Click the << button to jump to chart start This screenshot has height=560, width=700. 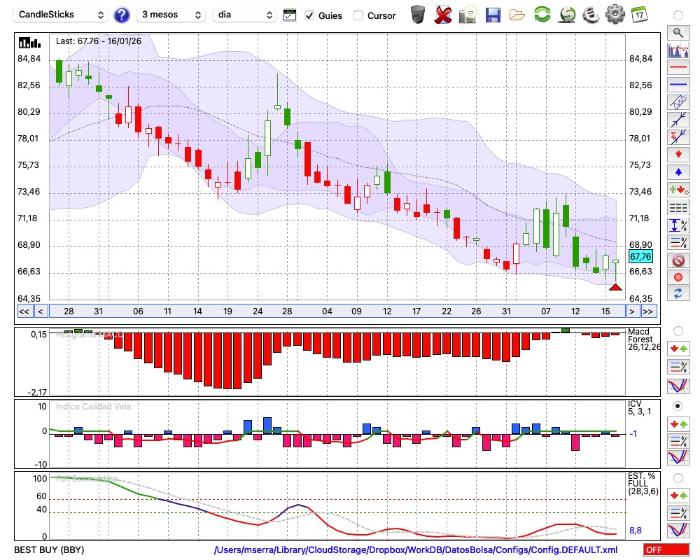pyautogui.click(x=24, y=311)
